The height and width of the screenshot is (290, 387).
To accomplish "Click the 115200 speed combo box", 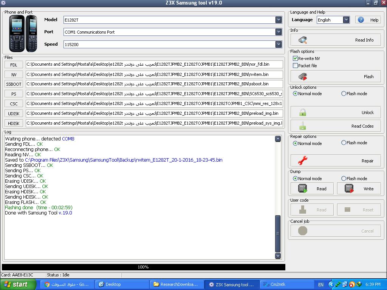I will 173,45.
